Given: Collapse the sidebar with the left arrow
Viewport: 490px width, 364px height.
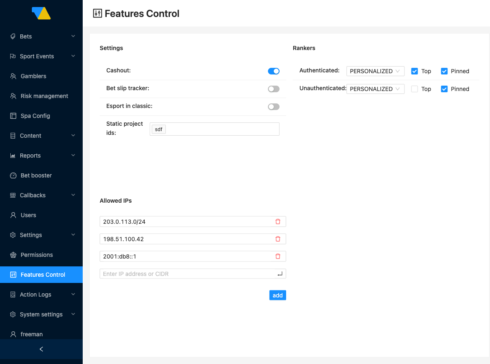Looking at the screenshot, I should coord(41,349).
